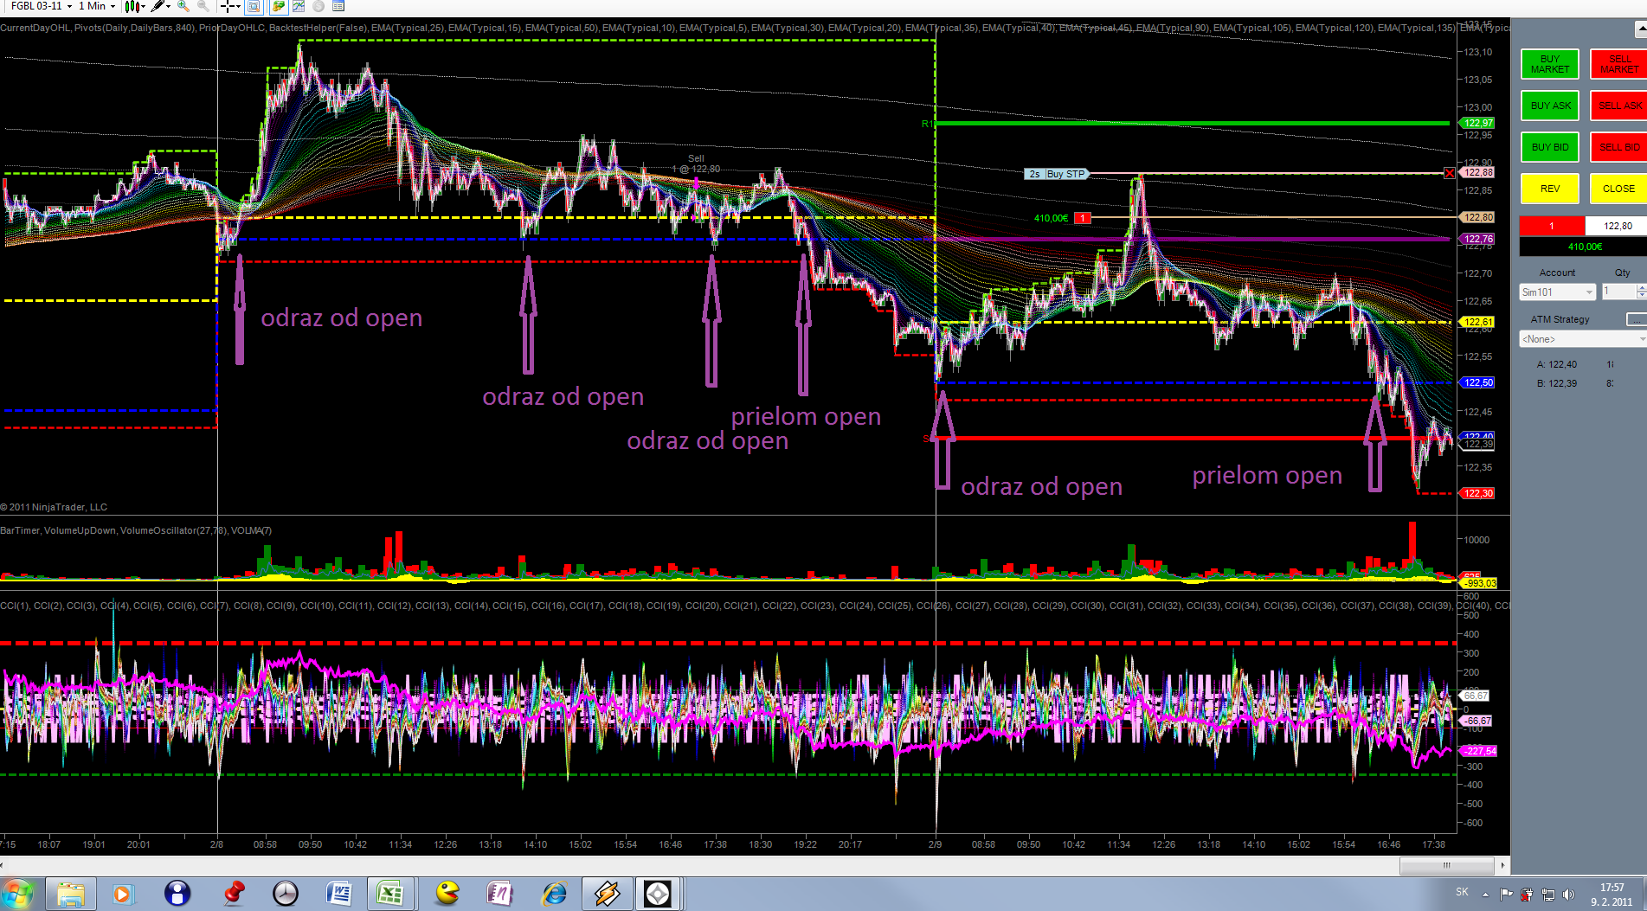Switch to NinjaTrader in taskbar
This screenshot has height=911, width=1647.
(658, 894)
